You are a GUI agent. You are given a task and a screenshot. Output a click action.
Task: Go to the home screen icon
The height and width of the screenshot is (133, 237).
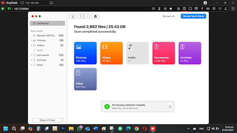[73, 16]
